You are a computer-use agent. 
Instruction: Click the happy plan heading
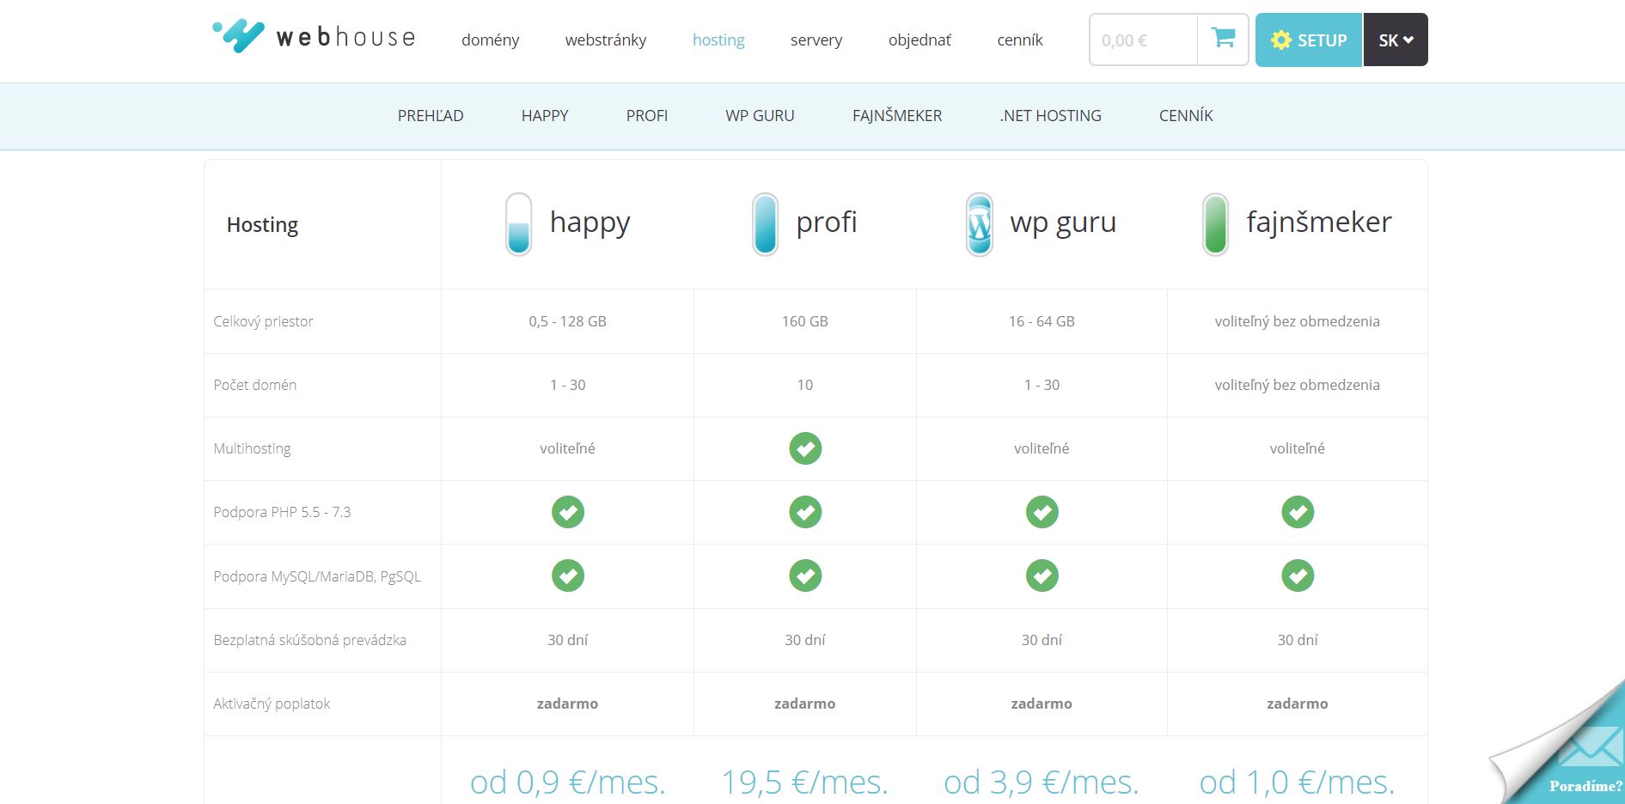click(x=590, y=222)
